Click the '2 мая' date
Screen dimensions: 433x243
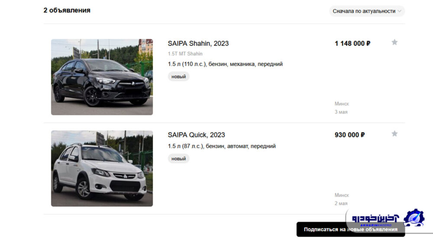[341, 203]
